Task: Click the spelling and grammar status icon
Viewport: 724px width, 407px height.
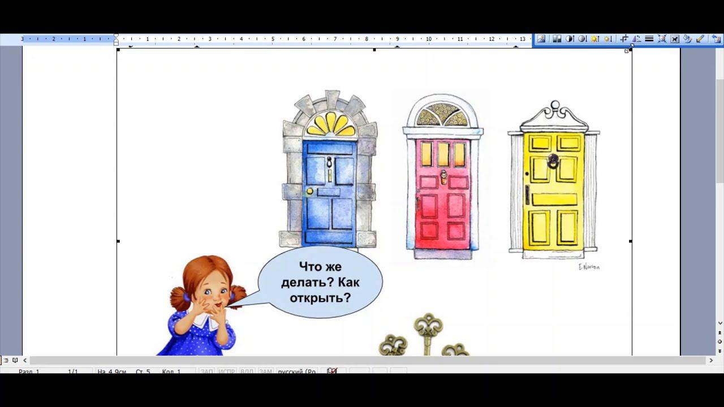Action: click(x=332, y=371)
